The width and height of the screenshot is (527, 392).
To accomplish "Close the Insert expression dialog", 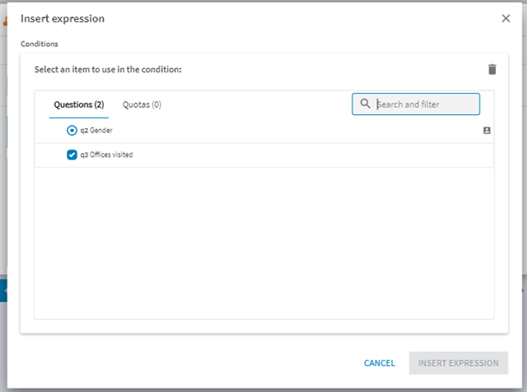I will 506,18.
